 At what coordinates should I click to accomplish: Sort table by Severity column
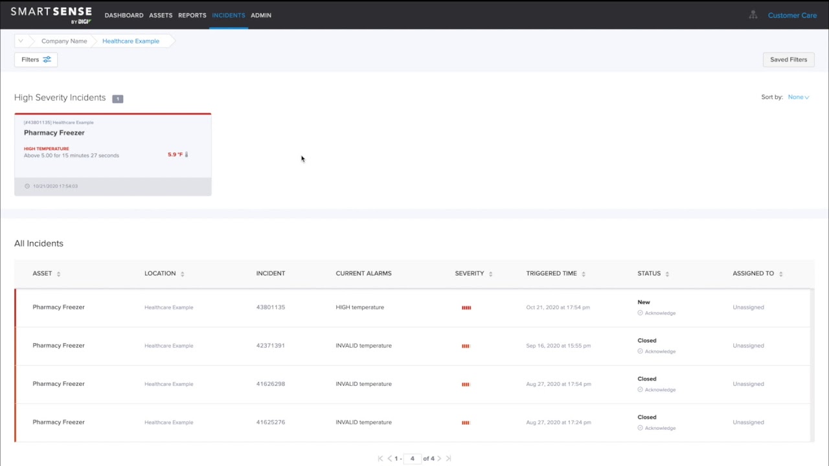point(490,274)
